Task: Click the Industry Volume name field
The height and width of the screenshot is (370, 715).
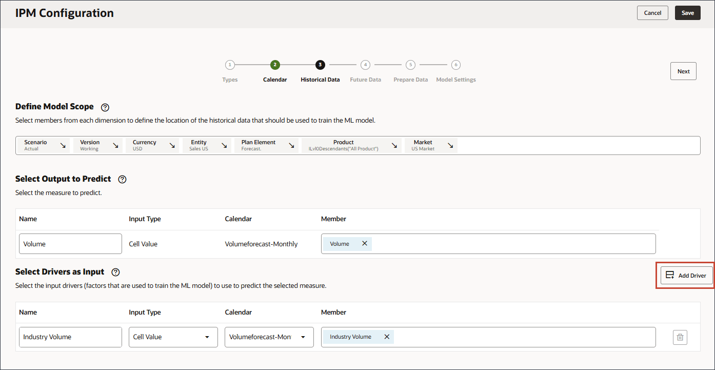Action: [70, 337]
